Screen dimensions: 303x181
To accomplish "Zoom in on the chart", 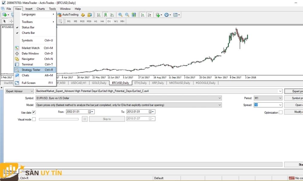I will [x=120, y=15].
